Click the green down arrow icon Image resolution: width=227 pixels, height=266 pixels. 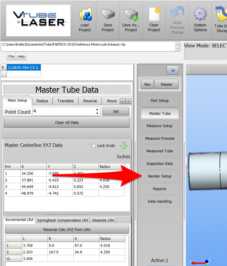123,145
